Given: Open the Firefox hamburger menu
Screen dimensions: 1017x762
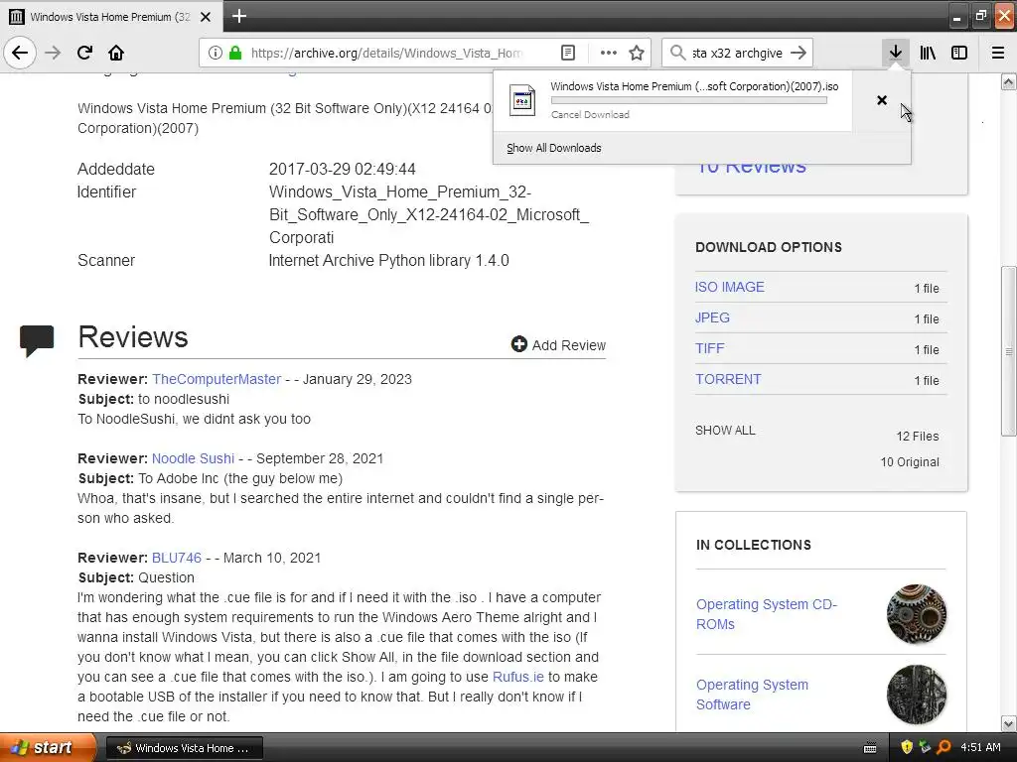Looking at the screenshot, I should [998, 53].
